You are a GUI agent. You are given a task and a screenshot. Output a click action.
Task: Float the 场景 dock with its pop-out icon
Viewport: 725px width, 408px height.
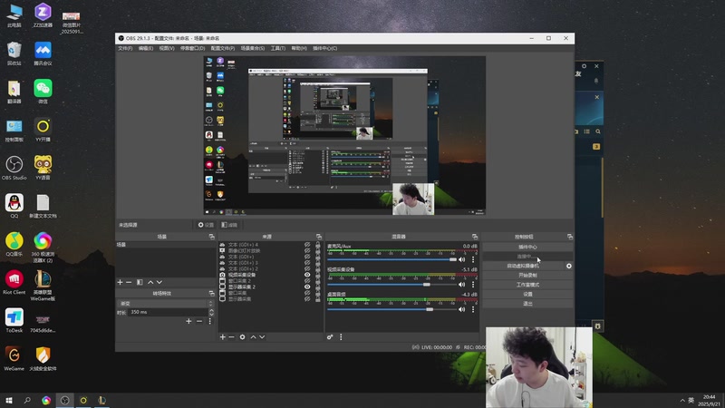(212, 237)
